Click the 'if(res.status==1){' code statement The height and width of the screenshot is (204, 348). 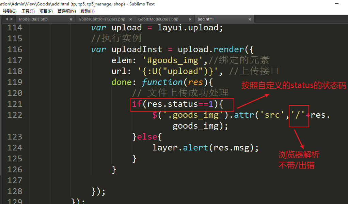pos(177,104)
